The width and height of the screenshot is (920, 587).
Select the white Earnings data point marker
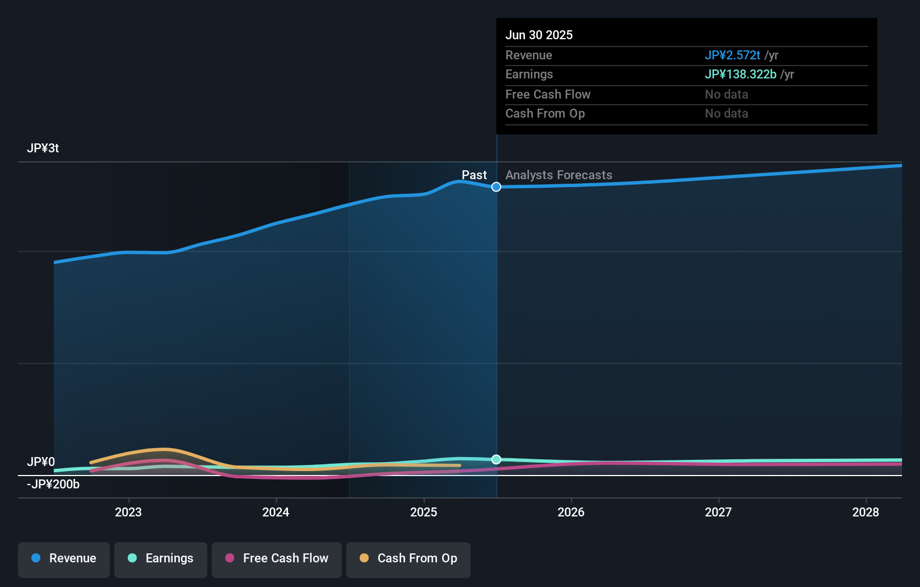496,459
